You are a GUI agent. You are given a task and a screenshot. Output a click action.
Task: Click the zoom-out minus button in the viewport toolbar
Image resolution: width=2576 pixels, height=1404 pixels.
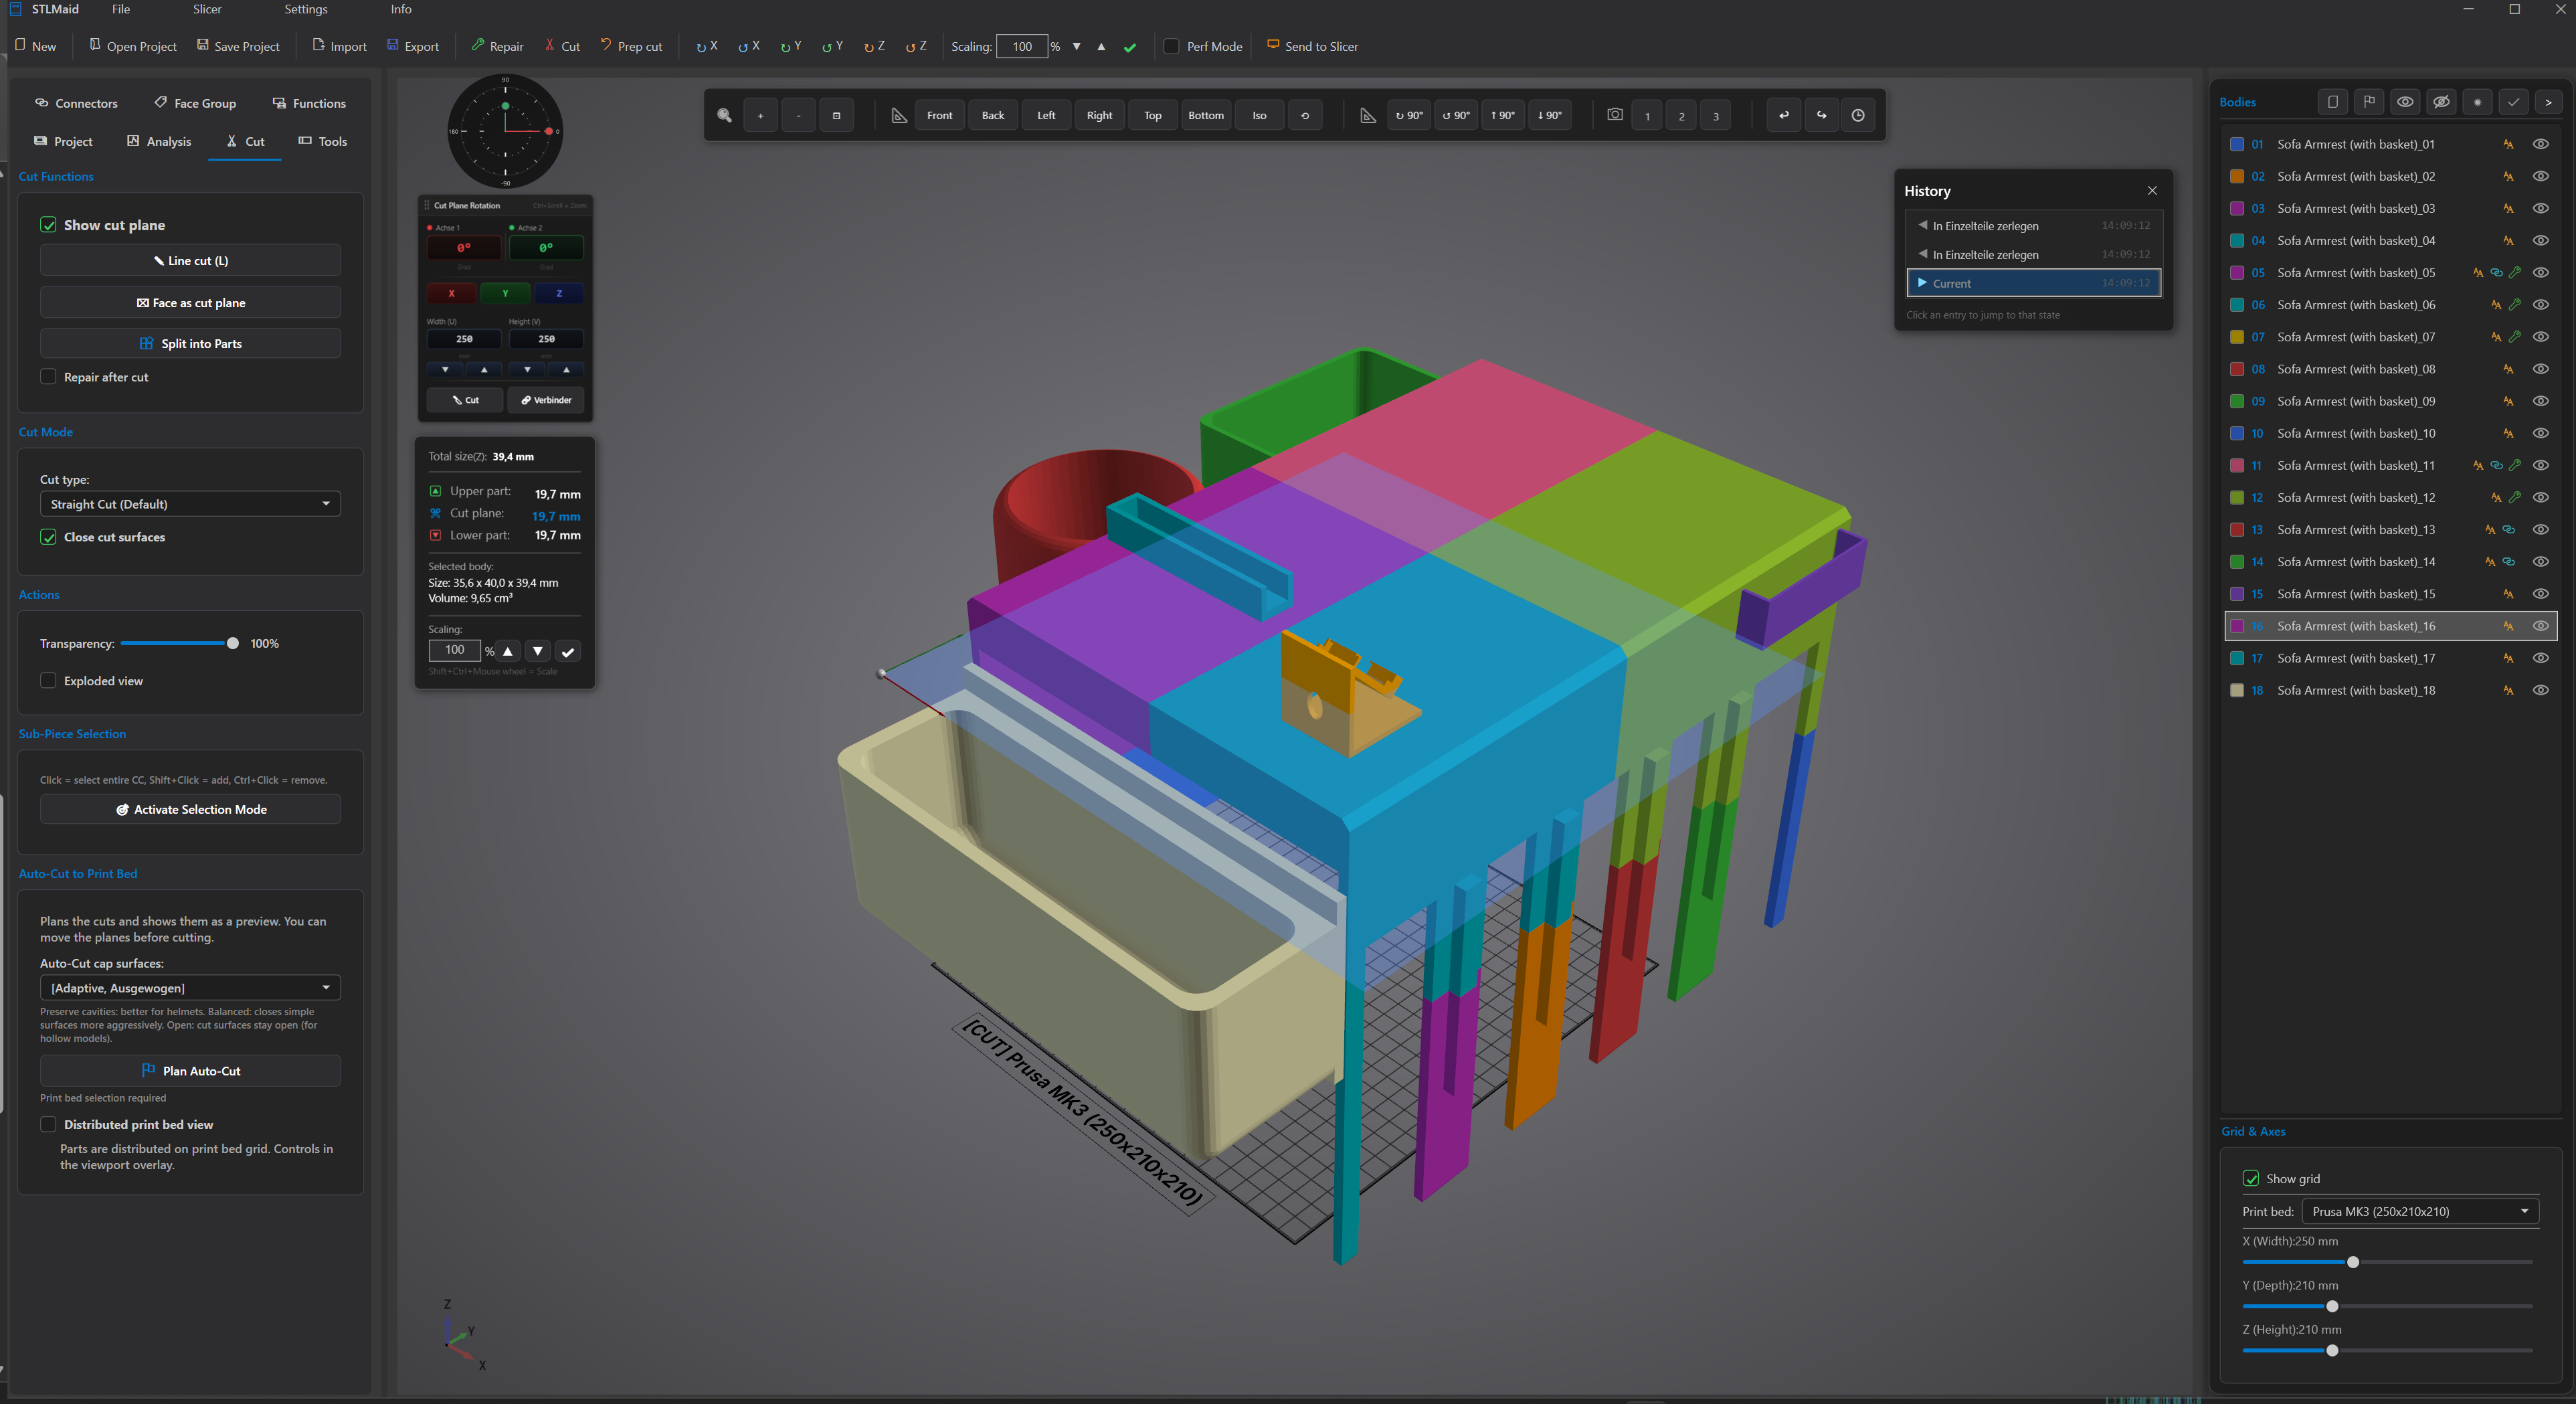point(798,115)
